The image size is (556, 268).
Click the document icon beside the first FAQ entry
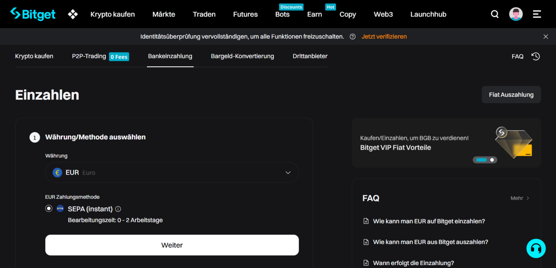point(366,221)
